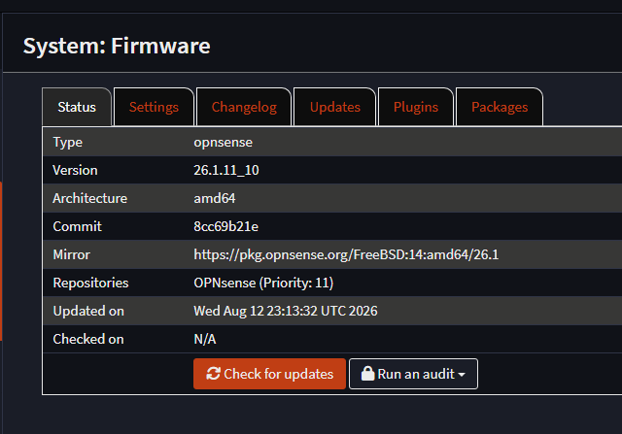The width and height of the screenshot is (622, 434).
Task: Click the opnsense type value
Action: pos(223,143)
